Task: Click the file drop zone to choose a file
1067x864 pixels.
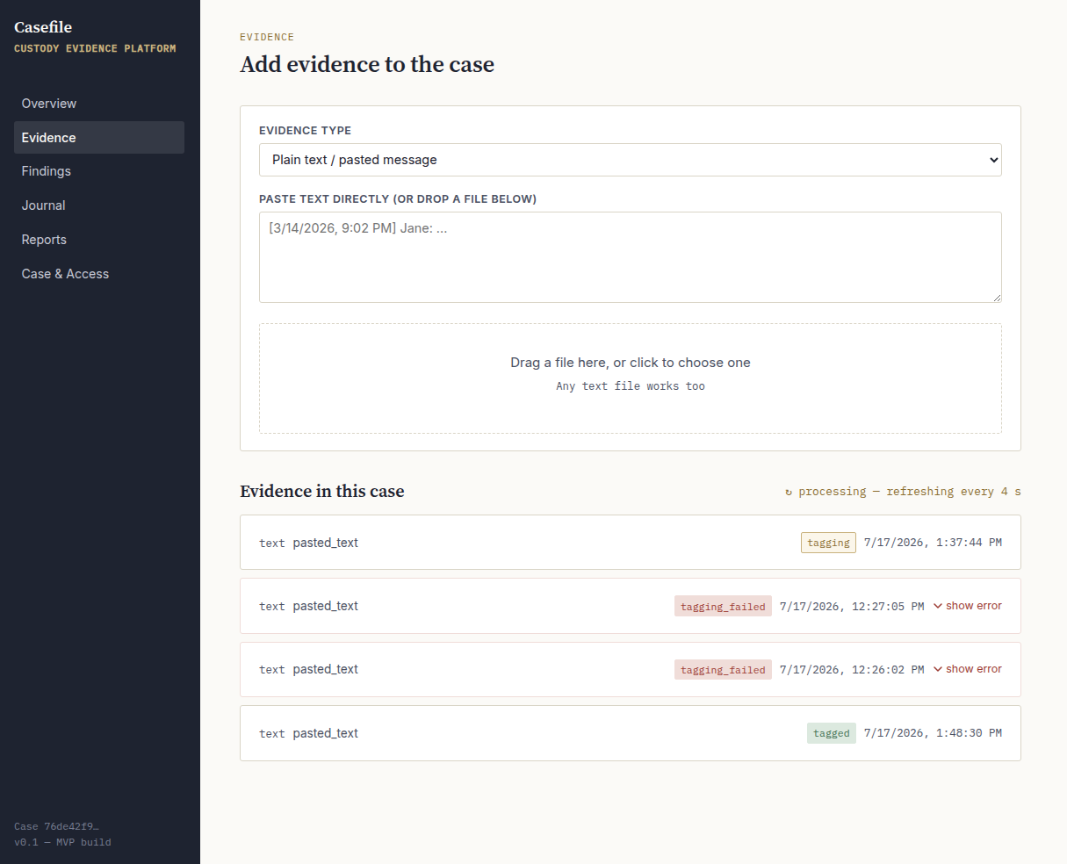Action: pos(631,378)
